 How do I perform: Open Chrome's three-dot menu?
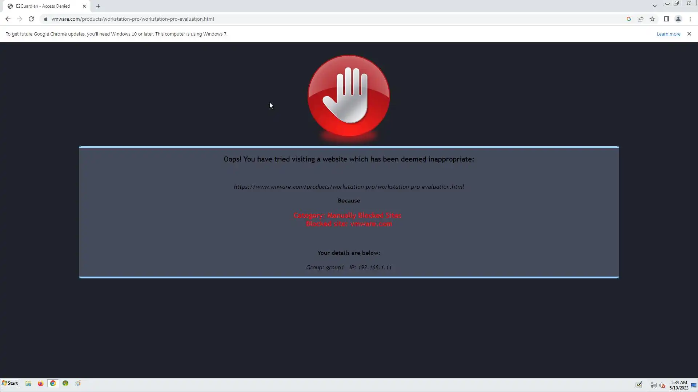[x=690, y=19]
